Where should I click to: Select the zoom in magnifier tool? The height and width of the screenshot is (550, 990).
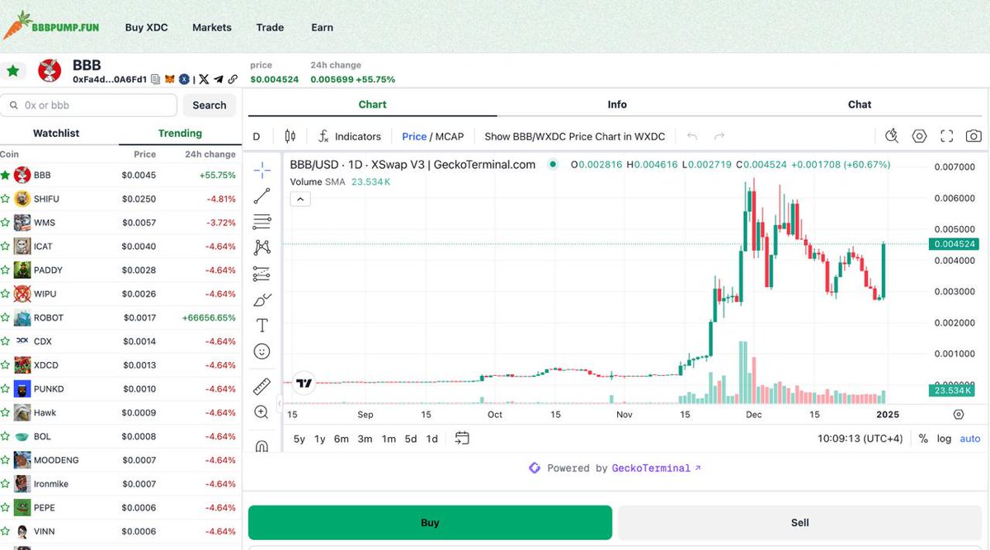tap(262, 412)
